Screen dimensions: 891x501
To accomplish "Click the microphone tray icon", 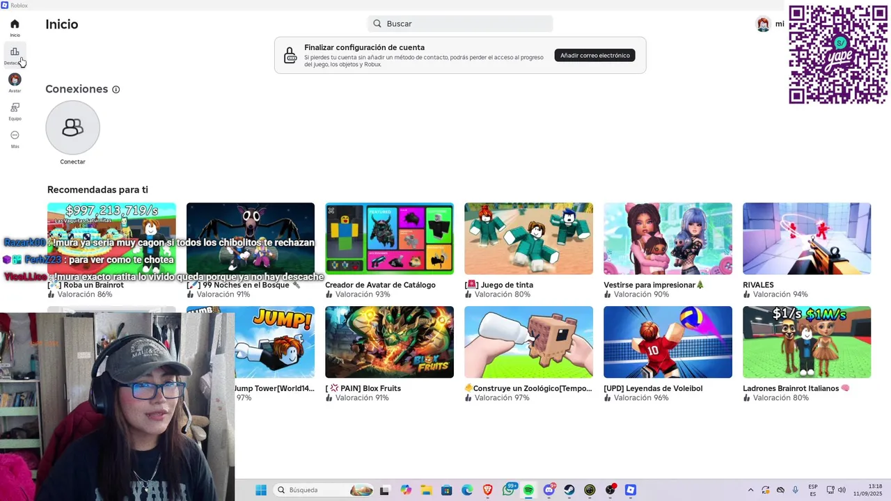I will coord(796,490).
